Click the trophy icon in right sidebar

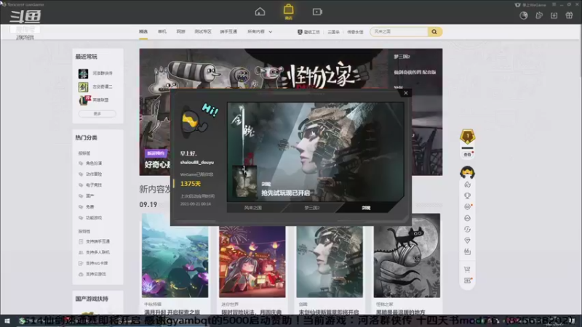(x=467, y=195)
